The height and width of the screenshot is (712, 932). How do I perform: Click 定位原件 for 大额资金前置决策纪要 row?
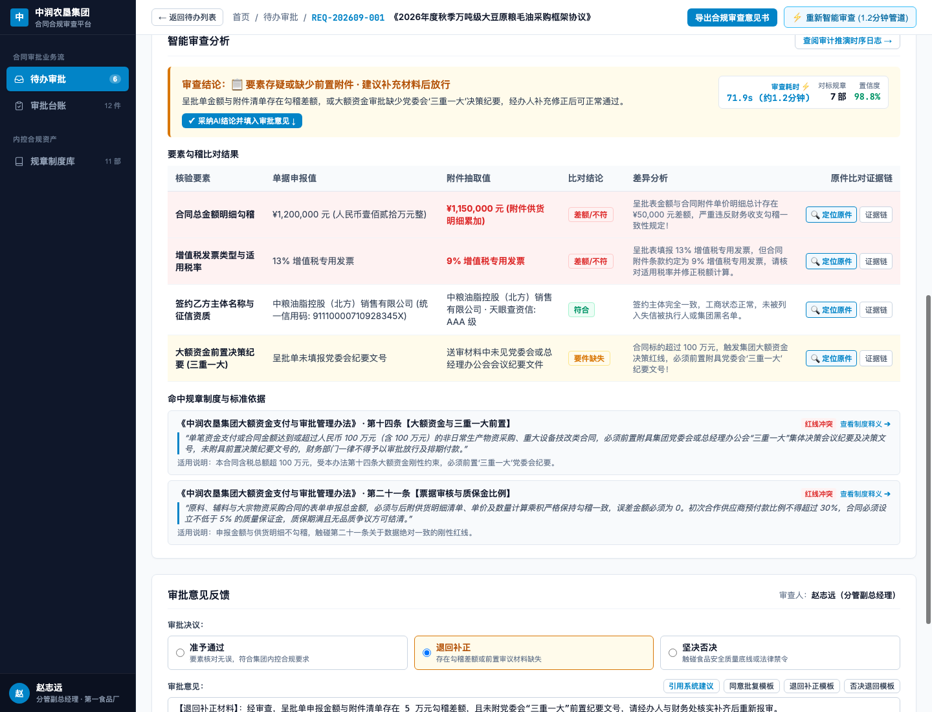tap(831, 359)
